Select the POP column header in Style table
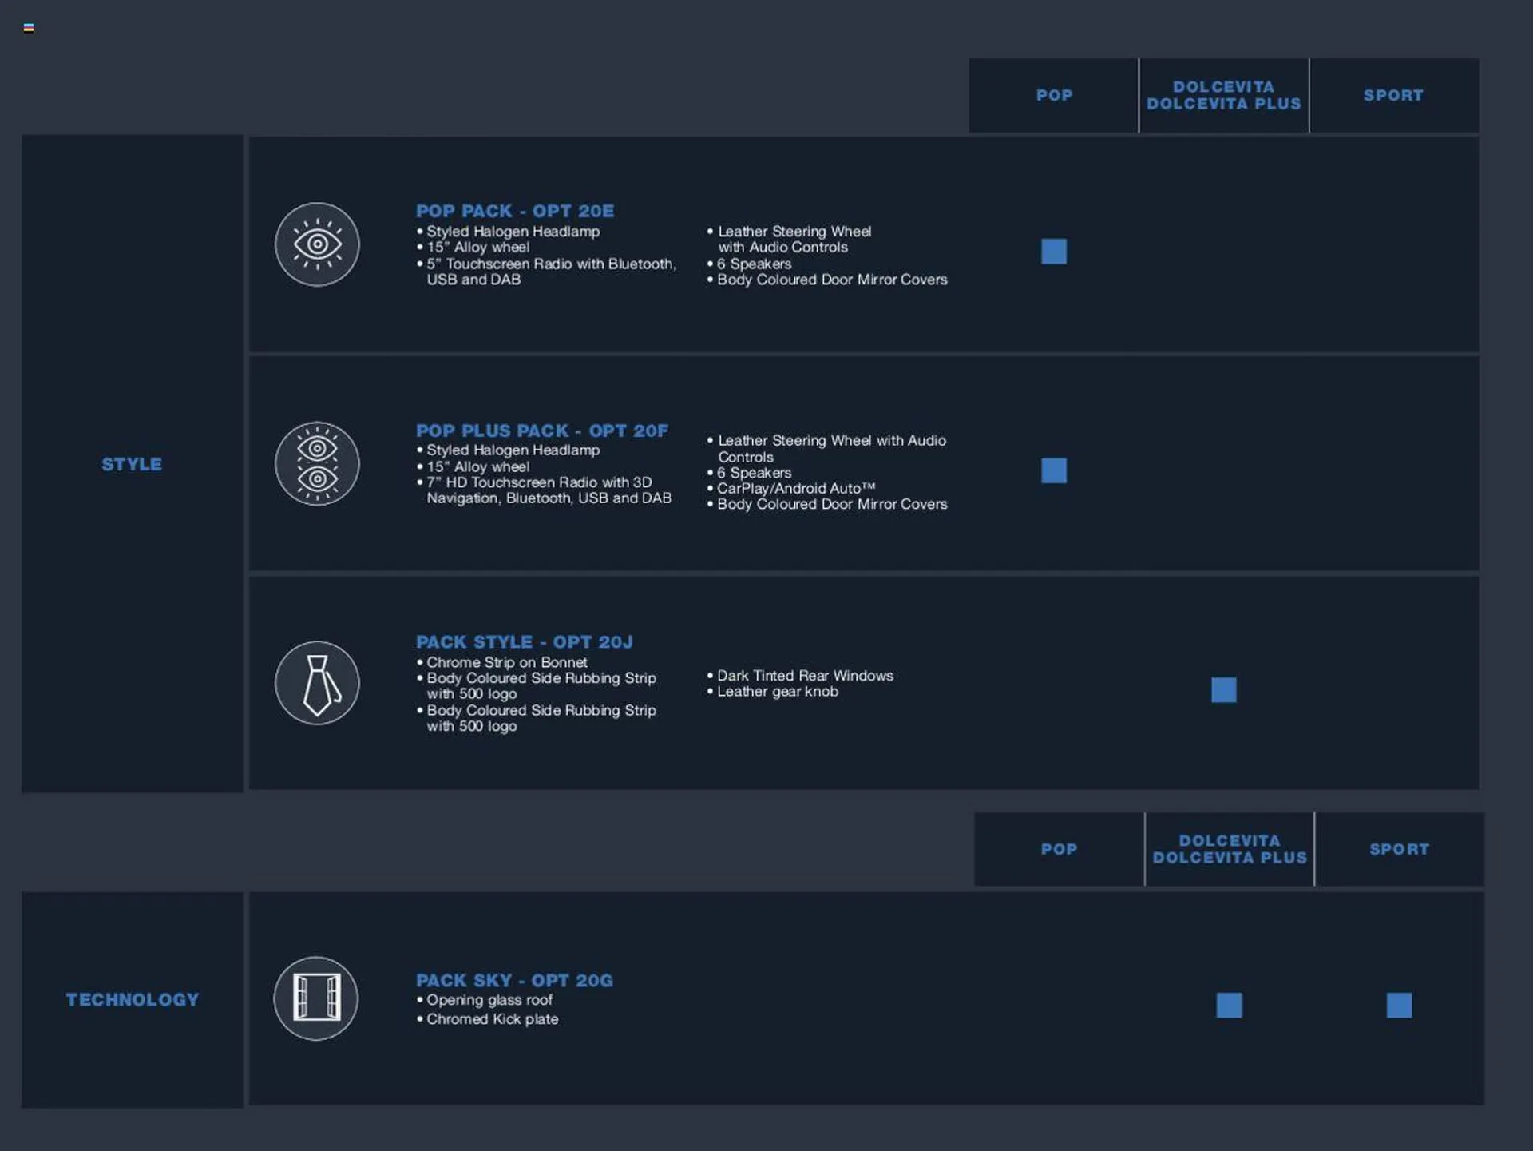Viewport: 1533px width, 1151px height. 1054,95
